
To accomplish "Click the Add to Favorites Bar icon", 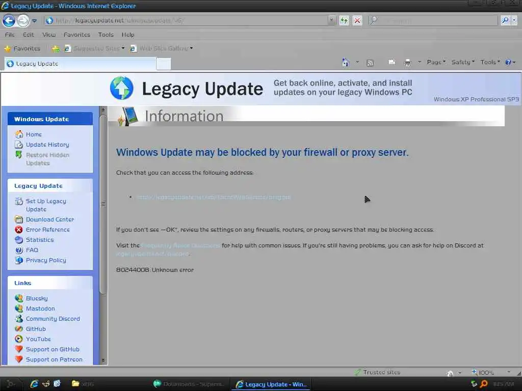I will click(x=56, y=49).
